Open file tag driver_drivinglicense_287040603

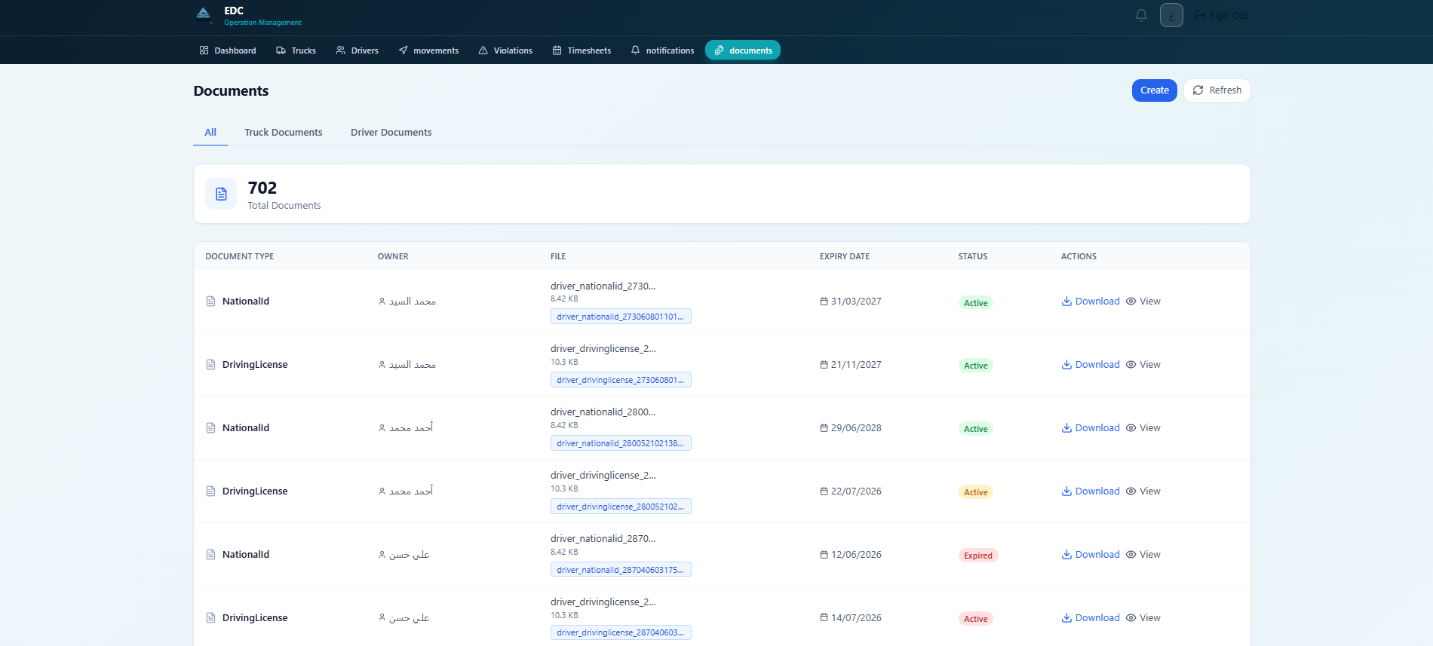[621, 632]
